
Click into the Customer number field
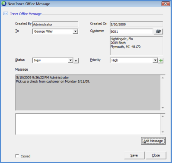[131, 31]
